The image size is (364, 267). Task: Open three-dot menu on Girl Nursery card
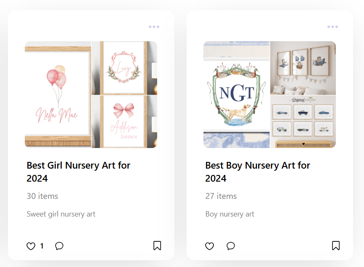(x=154, y=27)
